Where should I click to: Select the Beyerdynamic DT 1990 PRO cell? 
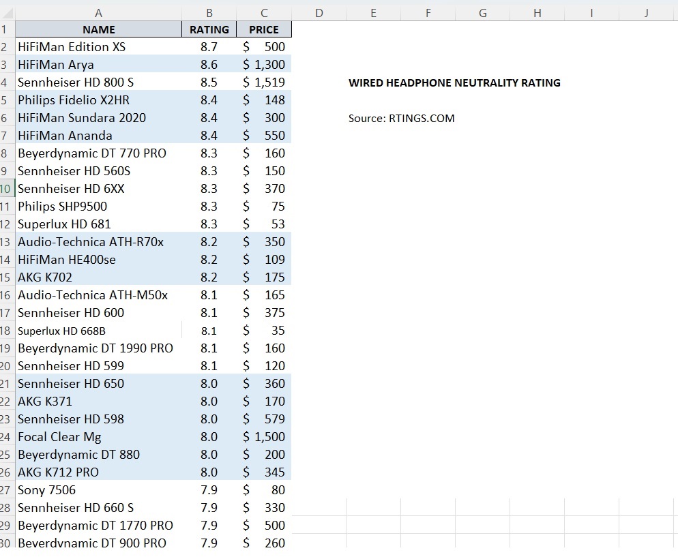click(99, 348)
